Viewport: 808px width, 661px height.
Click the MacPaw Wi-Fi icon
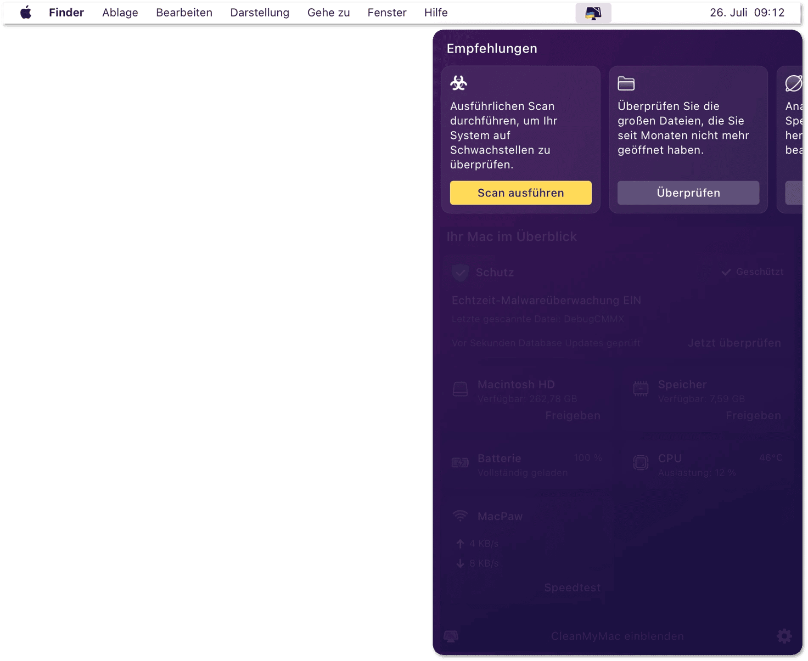click(x=460, y=516)
